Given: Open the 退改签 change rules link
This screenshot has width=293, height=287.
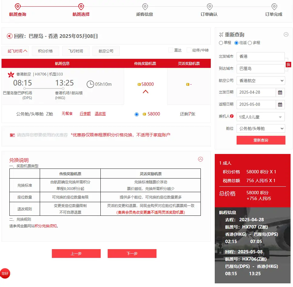Looking at the screenshot, I should click(x=100, y=114).
